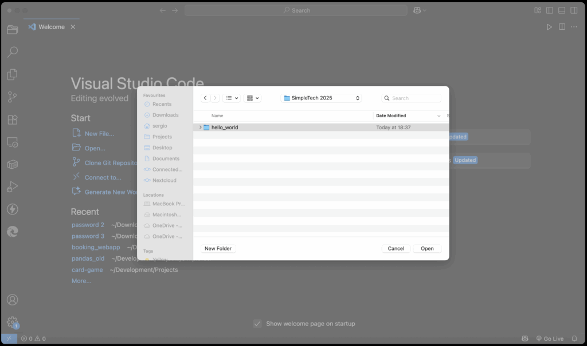The image size is (587, 346).
Task: Open the list view options dropdown
Action: [232, 98]
